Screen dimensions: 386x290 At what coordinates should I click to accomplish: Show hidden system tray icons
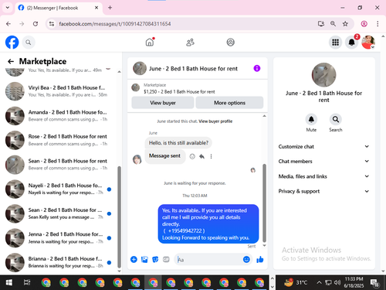tap(319, 282)
